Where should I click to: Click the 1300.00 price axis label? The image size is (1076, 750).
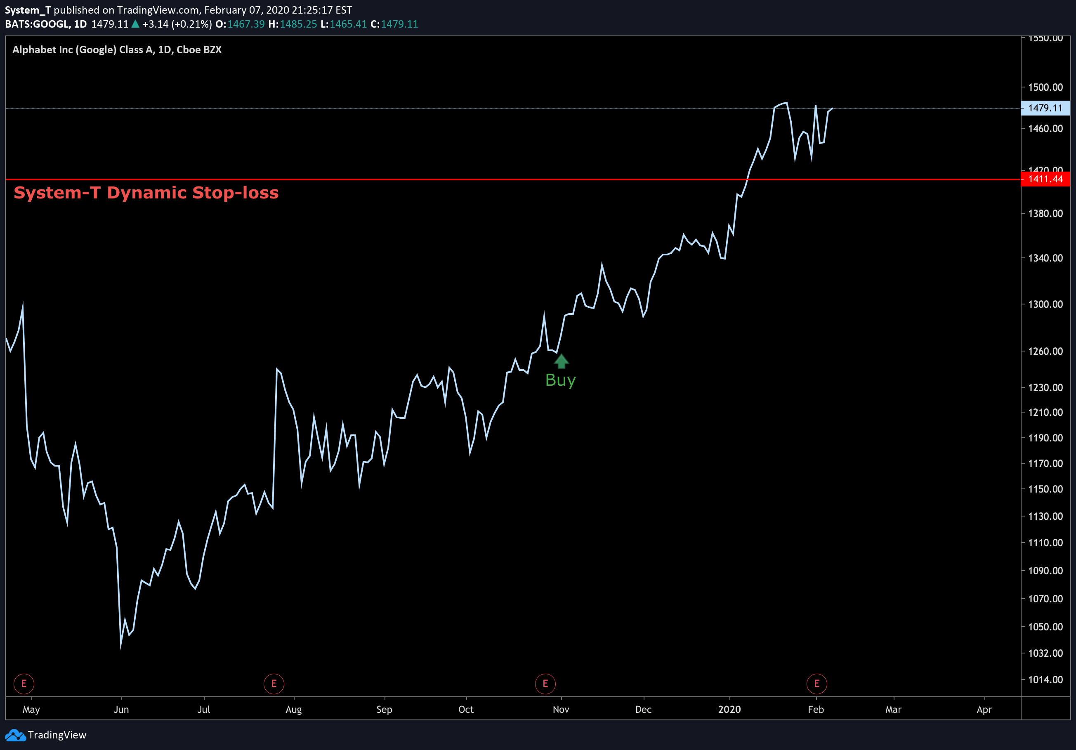(x=1045, y=304)
